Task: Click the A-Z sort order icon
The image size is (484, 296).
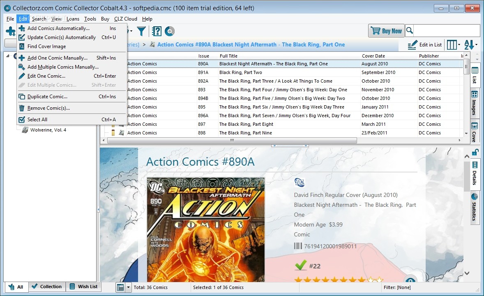Action: (x=469, y=45)
